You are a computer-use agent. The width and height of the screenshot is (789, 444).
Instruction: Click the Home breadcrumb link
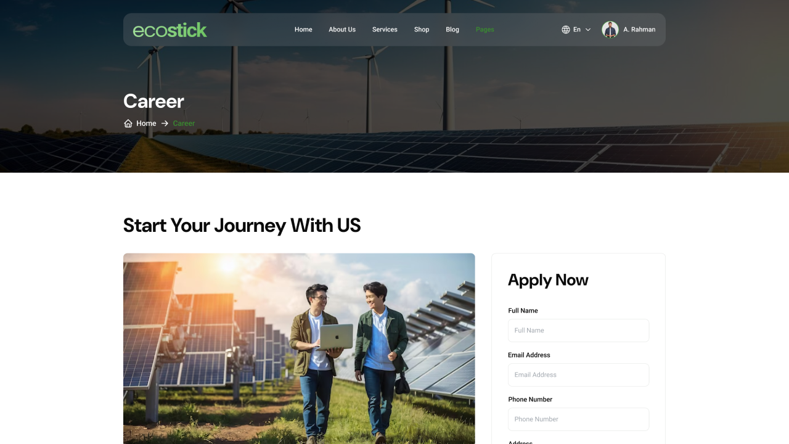(x=146, y=123)
